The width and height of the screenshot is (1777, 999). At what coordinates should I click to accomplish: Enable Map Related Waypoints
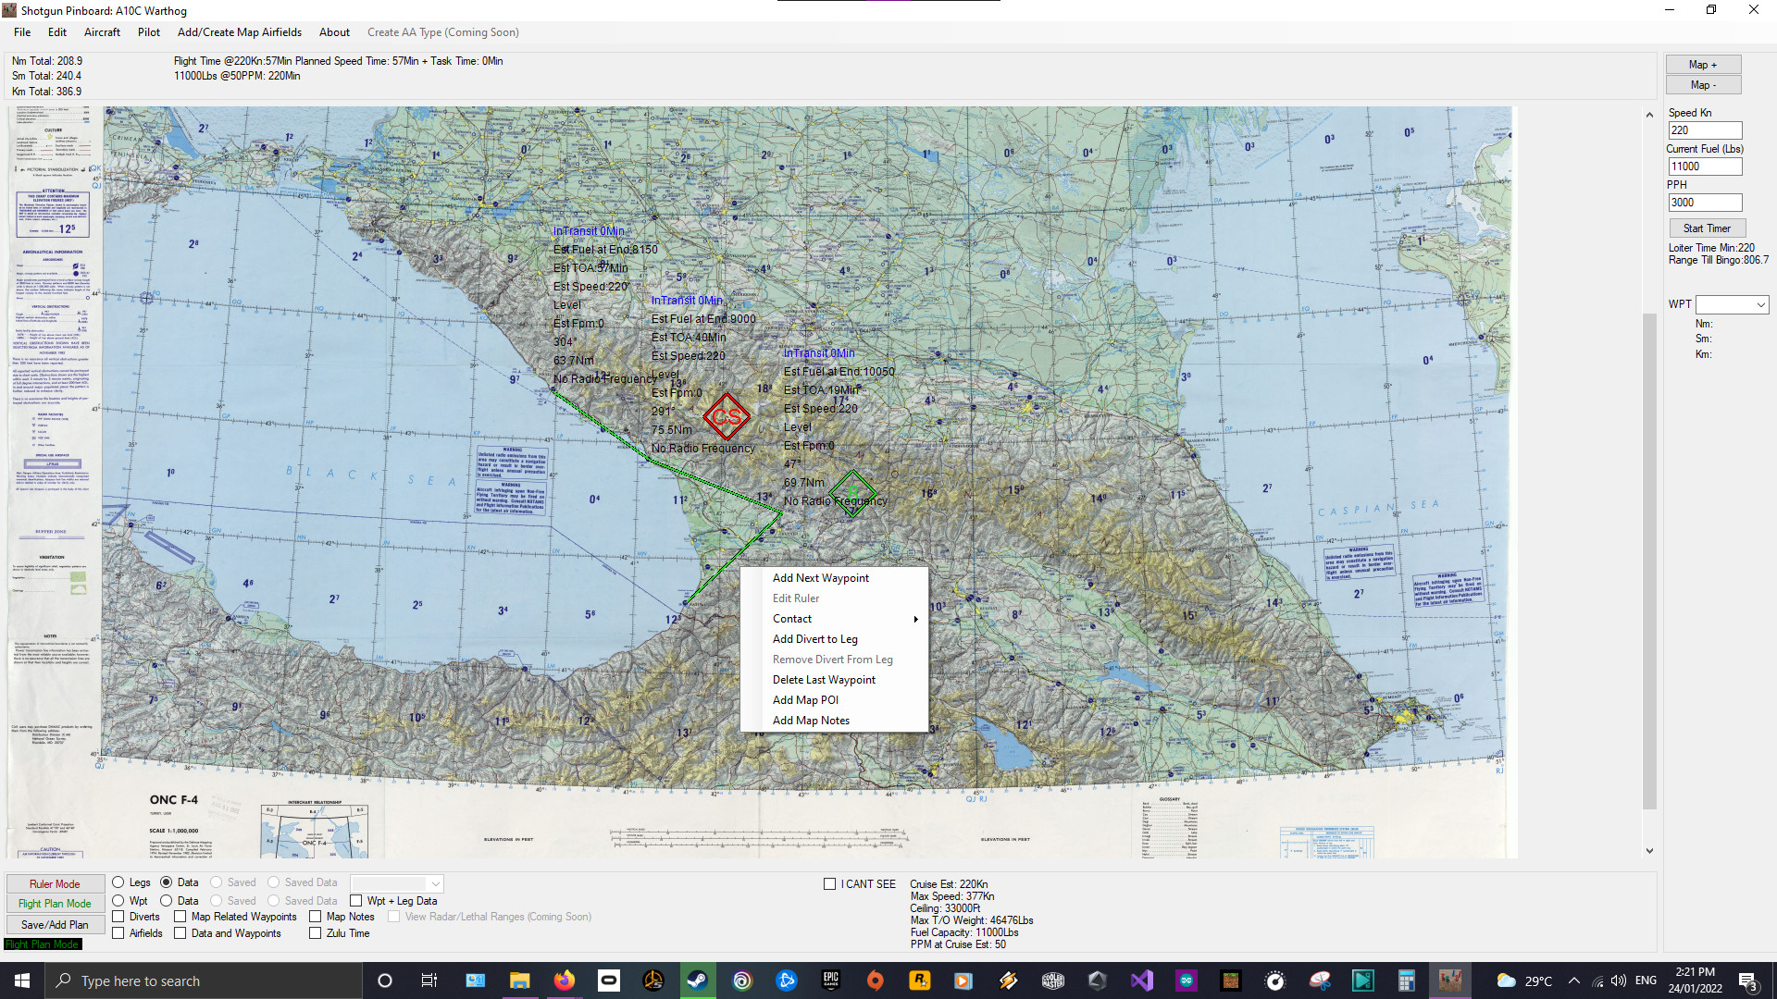coord(179,917)
